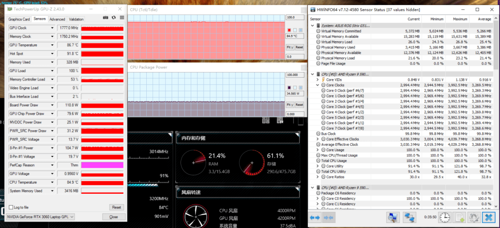500x228 pixels.
Task: Click the sensor icon beside Bus Clock
Action: tap(318, 134)
